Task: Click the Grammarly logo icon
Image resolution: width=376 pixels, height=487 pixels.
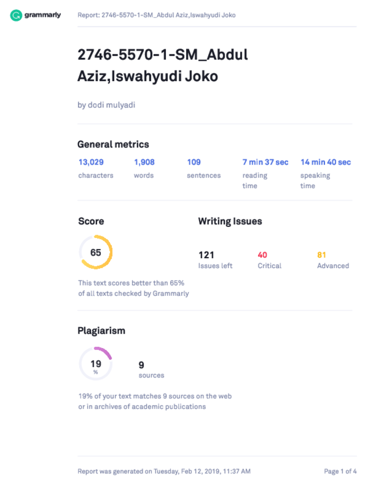Action: pyautogui.click(x=16, y=15)
